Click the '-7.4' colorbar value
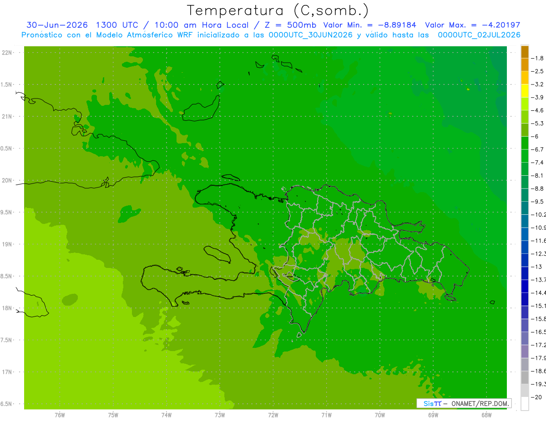This screenshot has height=421, width=546. 537,162
